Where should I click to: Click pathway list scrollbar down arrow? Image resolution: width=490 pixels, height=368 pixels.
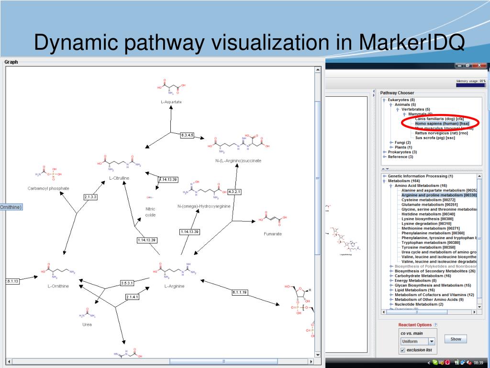point(479,307)
